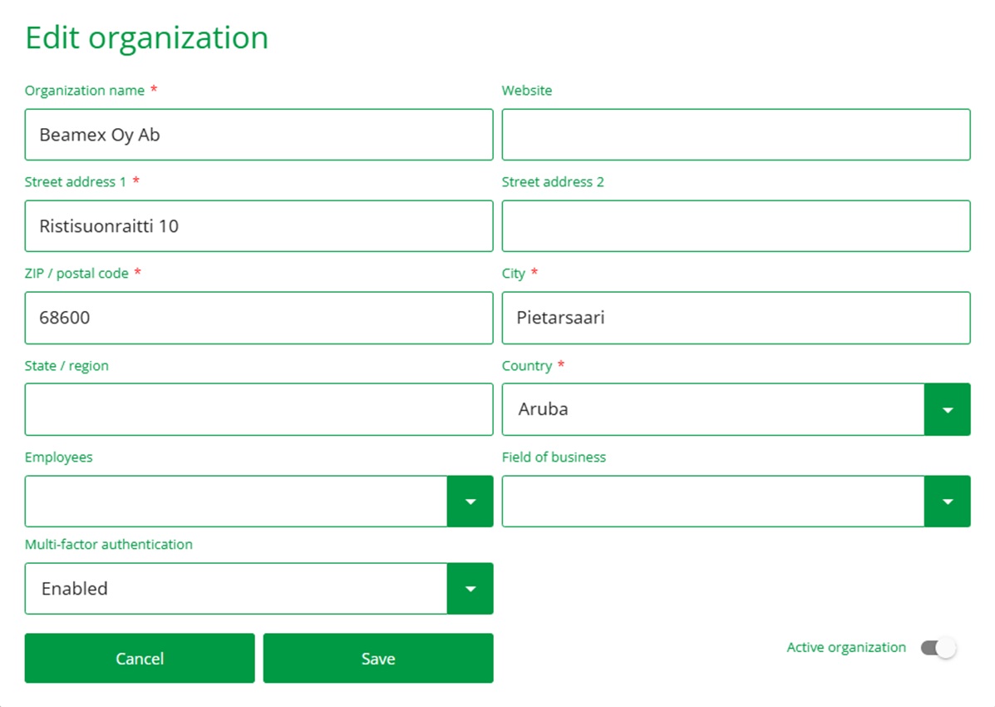Save the organization changes
This screenshot has height=707, width=995.
point(378,658)
